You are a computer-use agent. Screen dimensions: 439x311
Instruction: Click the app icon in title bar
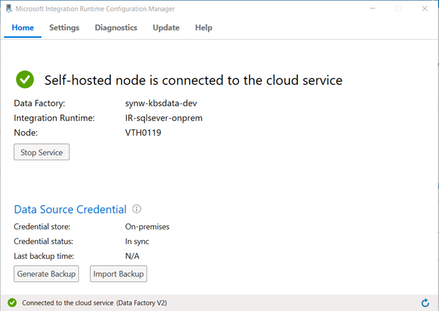(x=9, y=9)
